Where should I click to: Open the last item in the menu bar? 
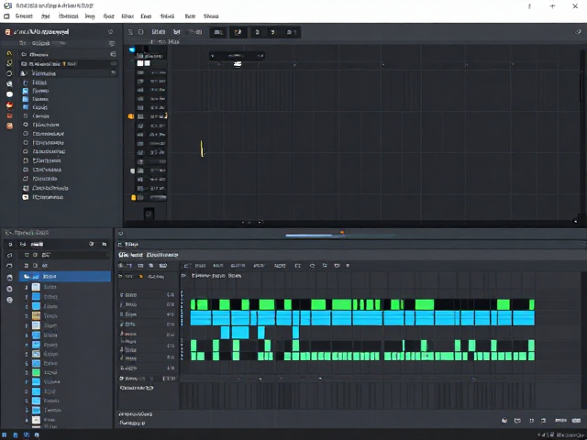[211, 16]
